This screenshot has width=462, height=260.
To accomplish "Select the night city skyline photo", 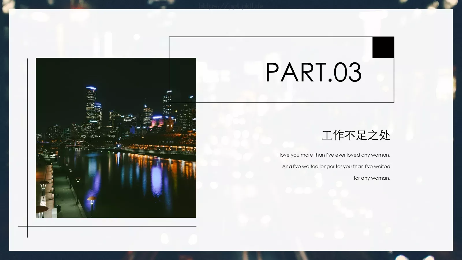I will point(116,138).
